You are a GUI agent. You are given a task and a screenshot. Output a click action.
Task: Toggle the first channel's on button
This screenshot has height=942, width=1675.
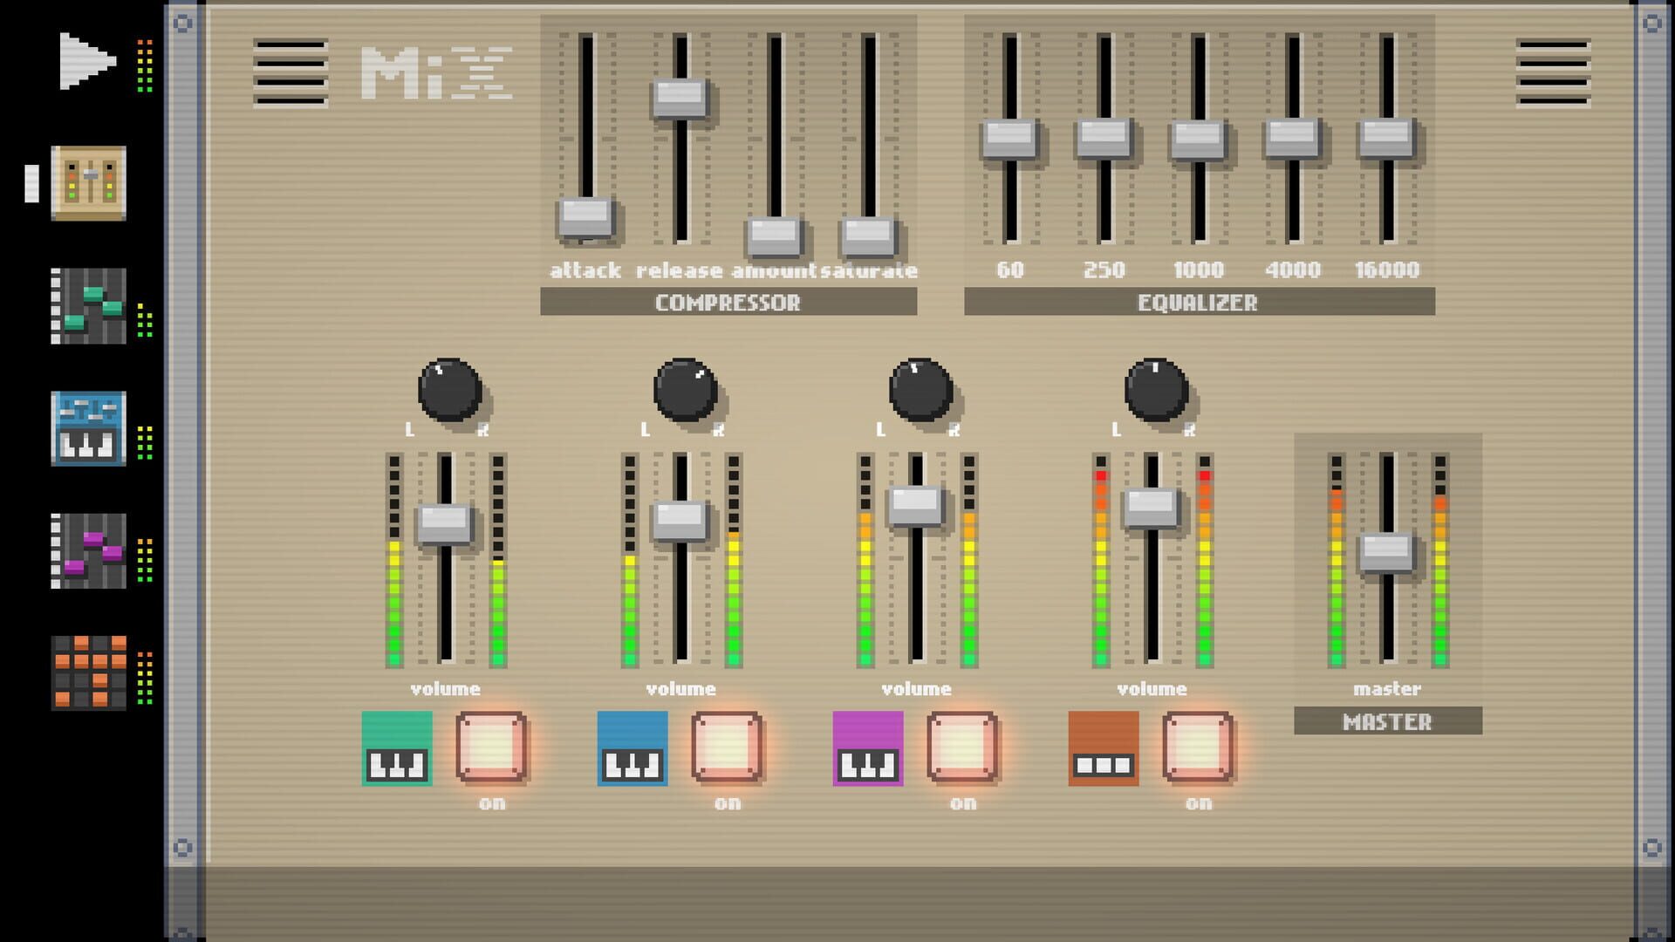tap(493, 748)
